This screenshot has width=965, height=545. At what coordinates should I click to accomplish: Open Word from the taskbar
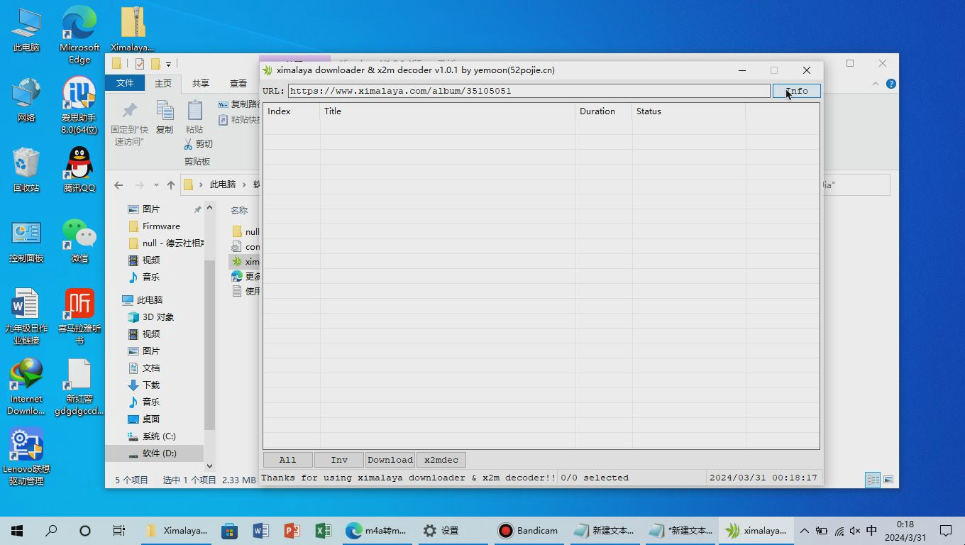(x=260, y=531)
